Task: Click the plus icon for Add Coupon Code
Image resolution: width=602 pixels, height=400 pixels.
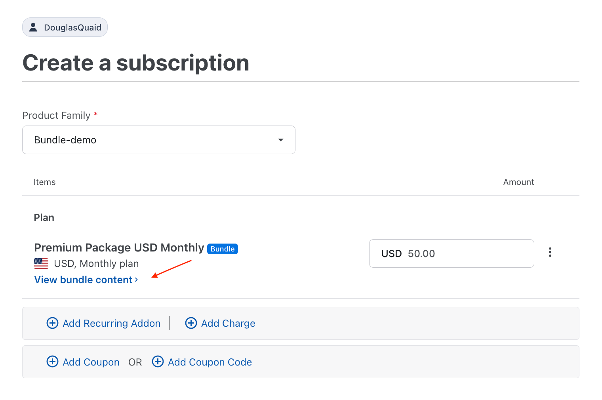Action: point(158,362)
